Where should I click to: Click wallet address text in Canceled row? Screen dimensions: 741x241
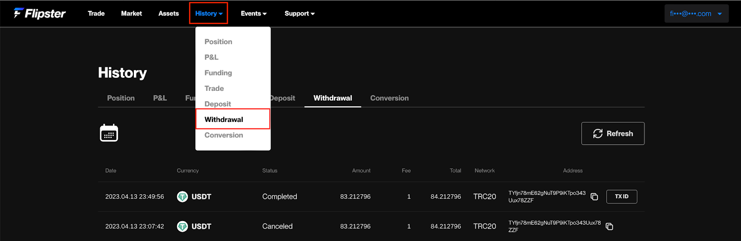tap(554, 226)
